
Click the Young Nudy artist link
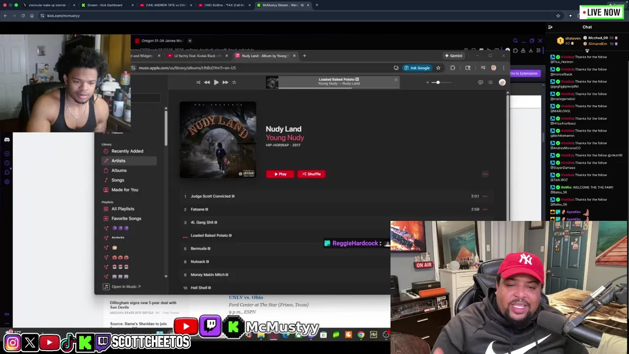point(285,138)
